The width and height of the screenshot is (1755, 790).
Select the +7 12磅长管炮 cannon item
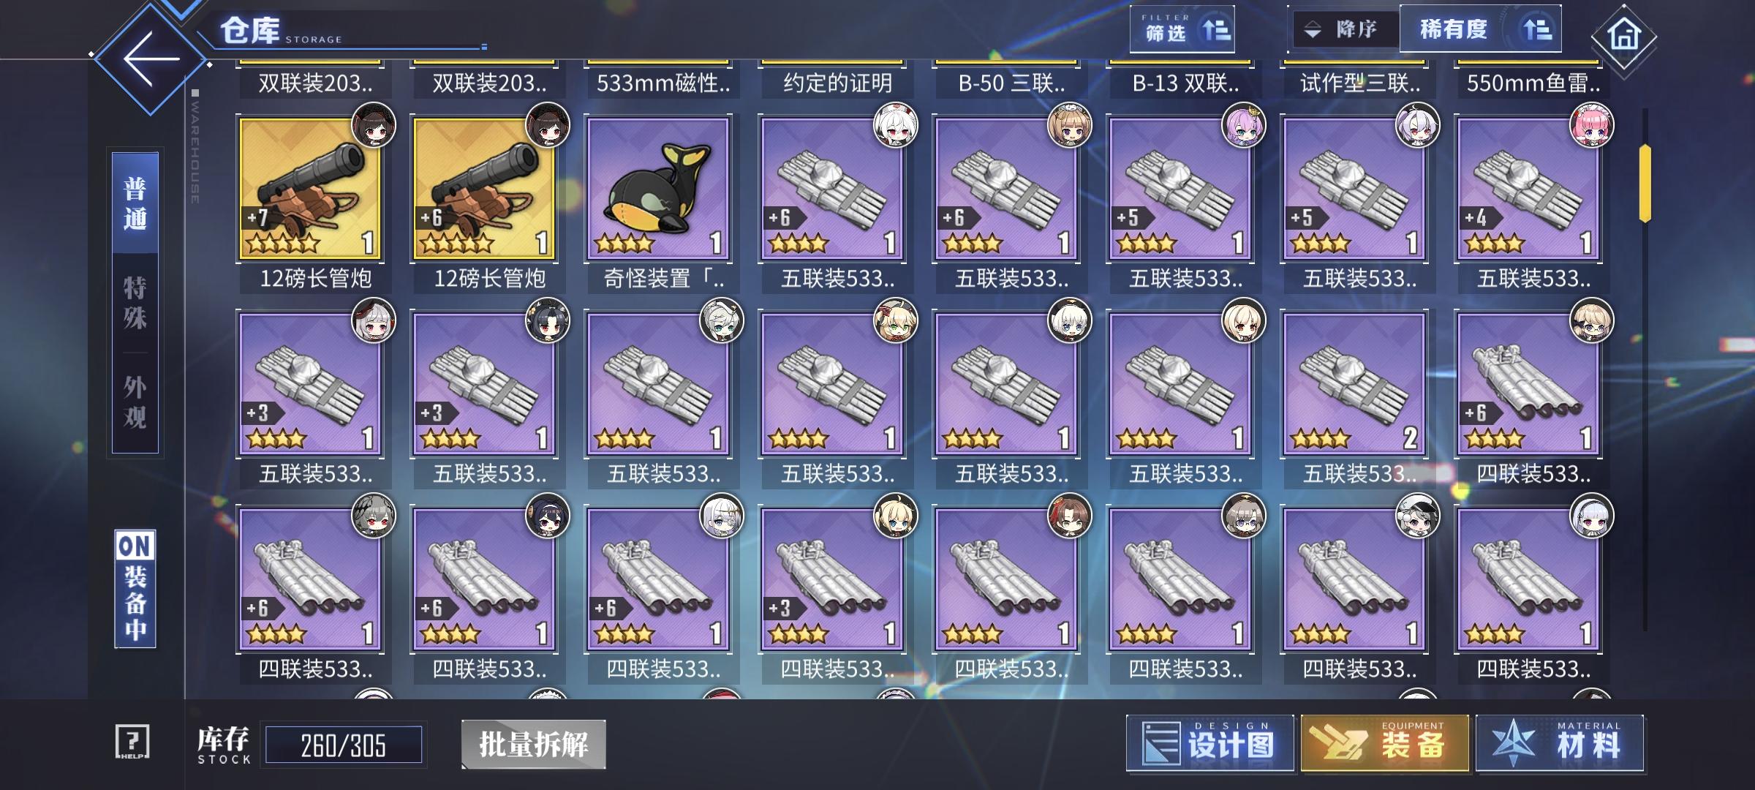(310, 187)
